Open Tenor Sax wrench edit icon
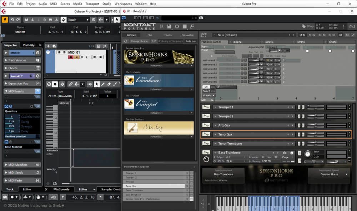 point(206,134)
